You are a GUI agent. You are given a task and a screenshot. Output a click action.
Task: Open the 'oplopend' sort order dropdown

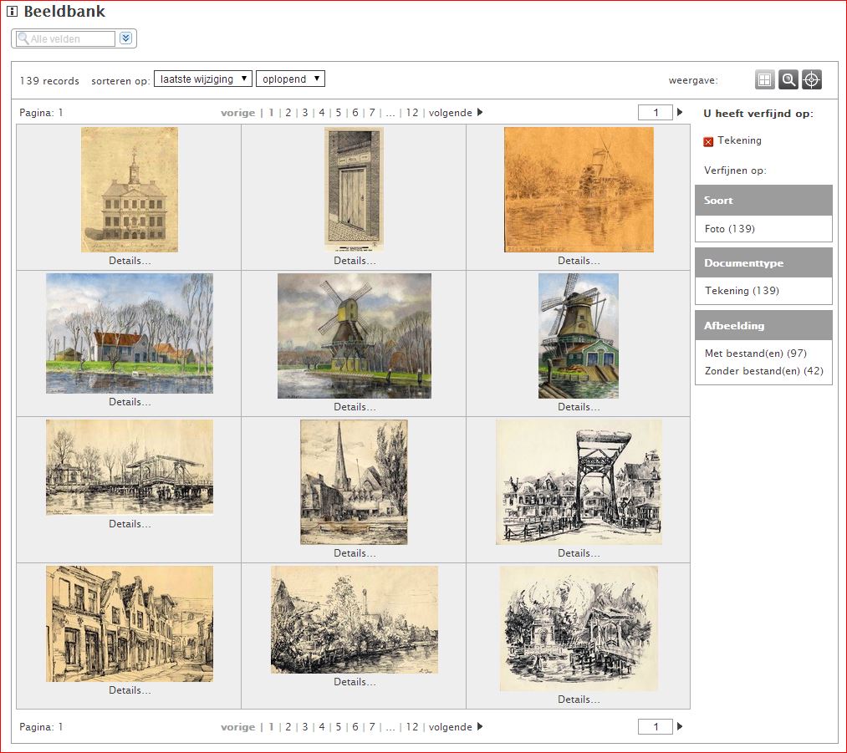tap(289, 79)
